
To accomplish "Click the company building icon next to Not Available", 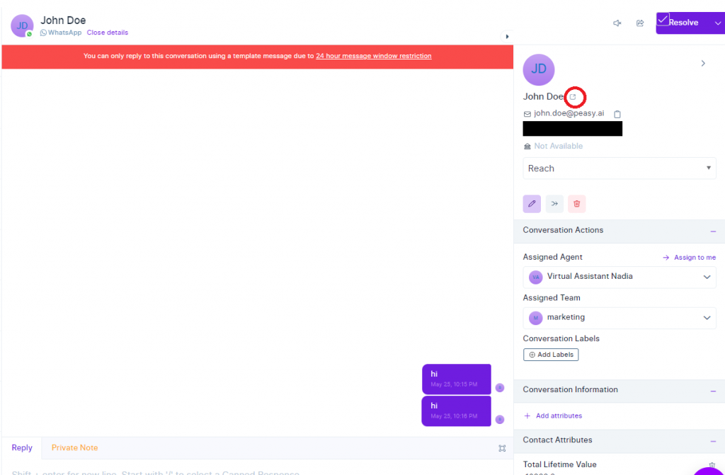I will point(527,146).
